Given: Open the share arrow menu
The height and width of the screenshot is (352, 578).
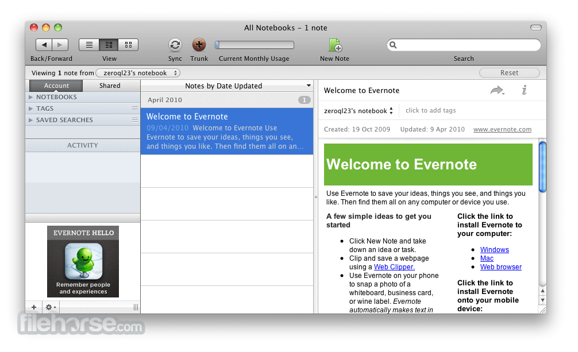Looking at the screenshot, I should point(497,90).
